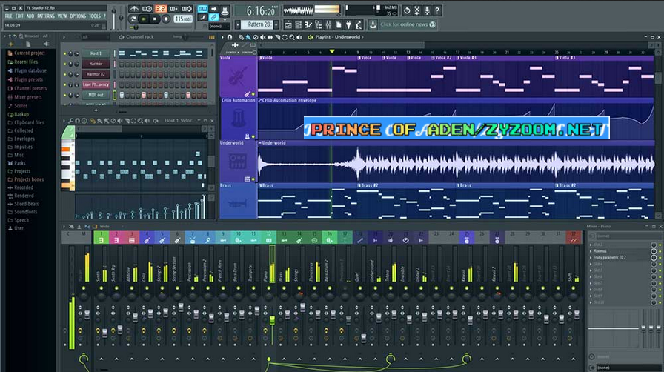Open the Current project browser folder
Image resolution: width=664 pixels, height=372 pixels.
26,53
